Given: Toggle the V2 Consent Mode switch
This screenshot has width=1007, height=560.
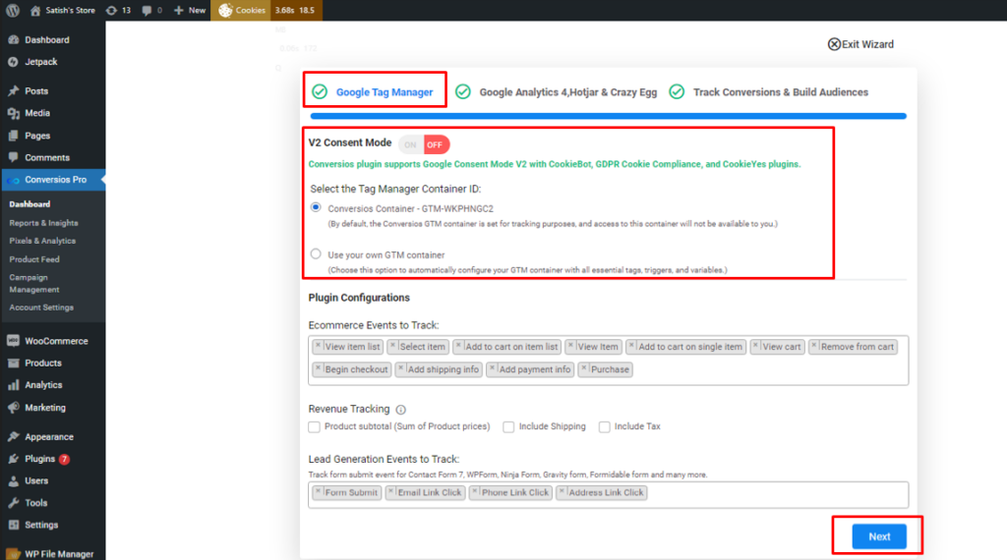Looking at the screenshot, I should click(x=424, y=144).
